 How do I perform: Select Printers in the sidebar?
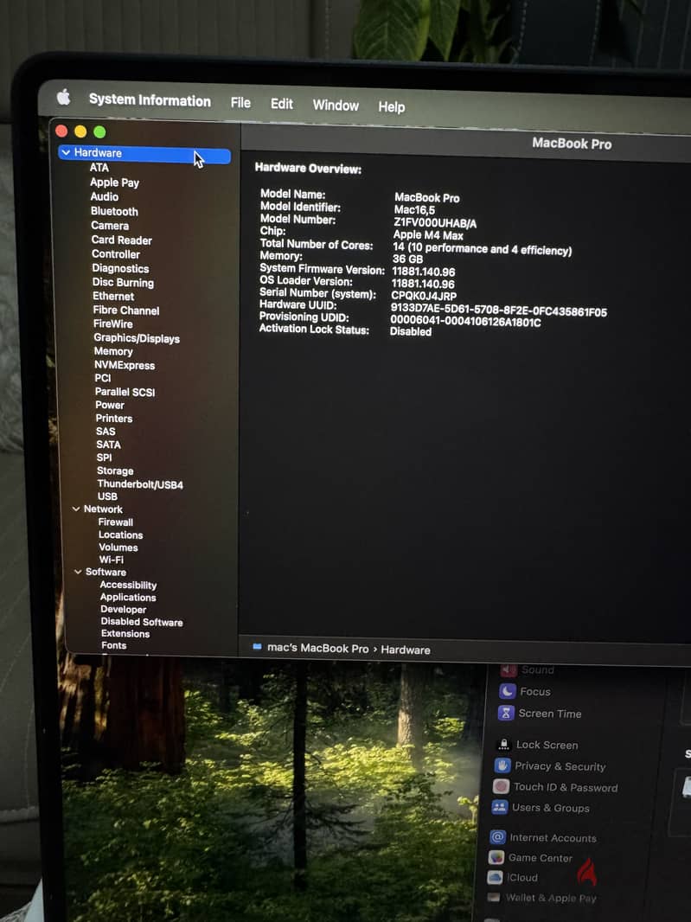click(x=114, y=419)
